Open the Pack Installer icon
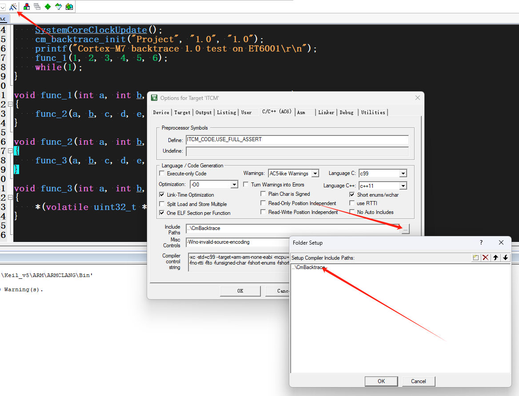This screenshot has height=396, width=519. 69,7
